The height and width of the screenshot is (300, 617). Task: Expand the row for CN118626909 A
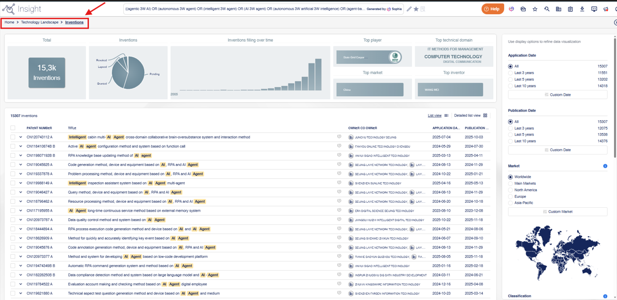point(21,238)
